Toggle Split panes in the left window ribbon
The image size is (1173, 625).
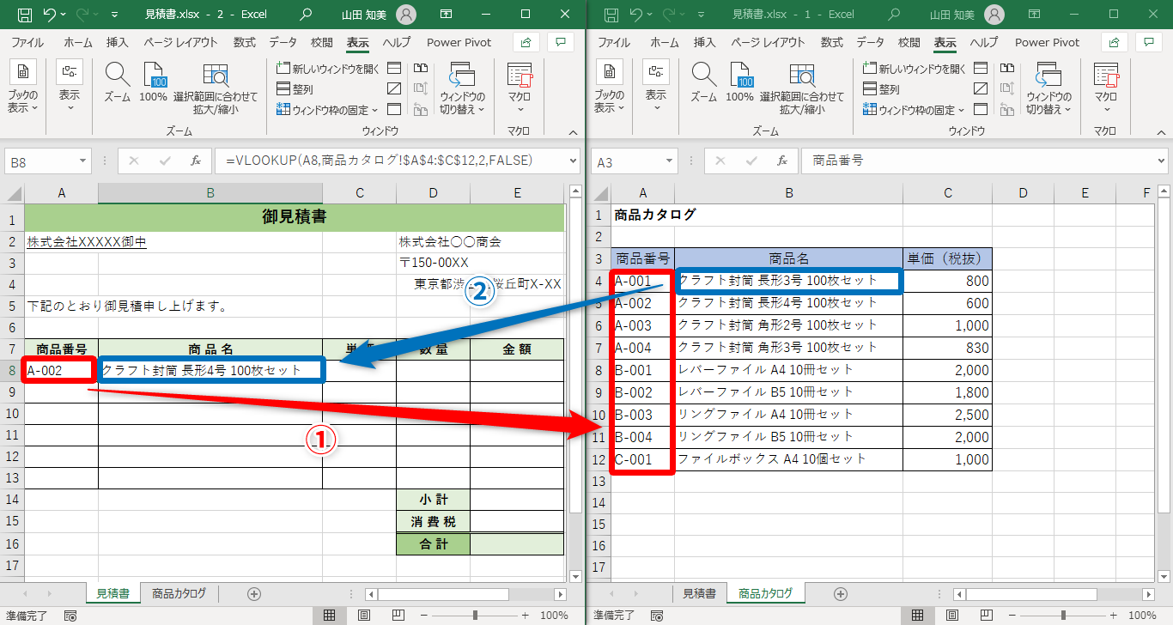[x=394, y=68]
